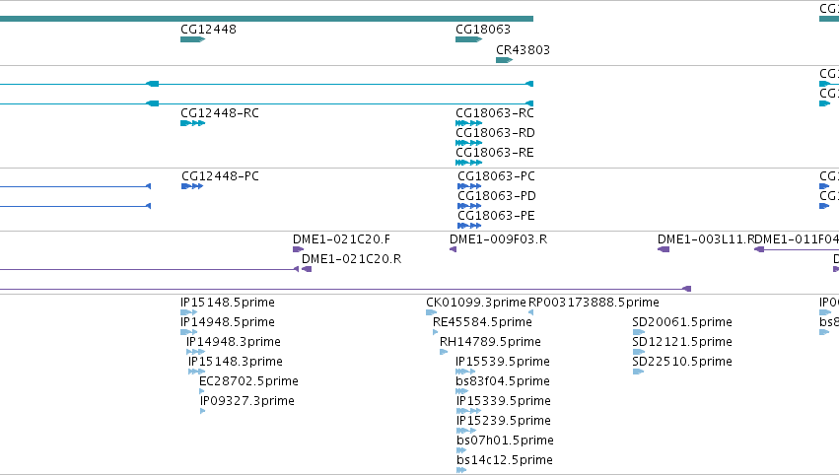Select the SD22510.5prime EST arrow
839x475 pixels.
[638, 372]
